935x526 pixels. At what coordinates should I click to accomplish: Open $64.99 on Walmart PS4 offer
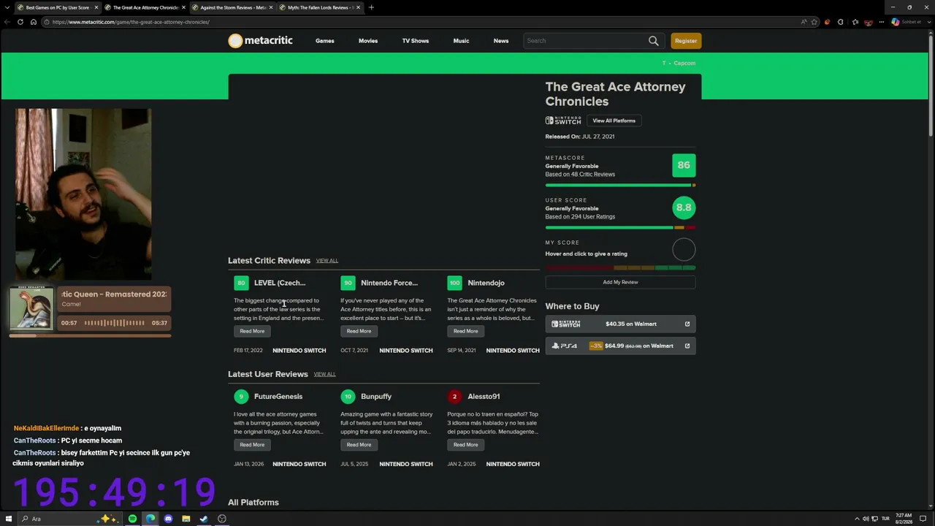[620, 346]
